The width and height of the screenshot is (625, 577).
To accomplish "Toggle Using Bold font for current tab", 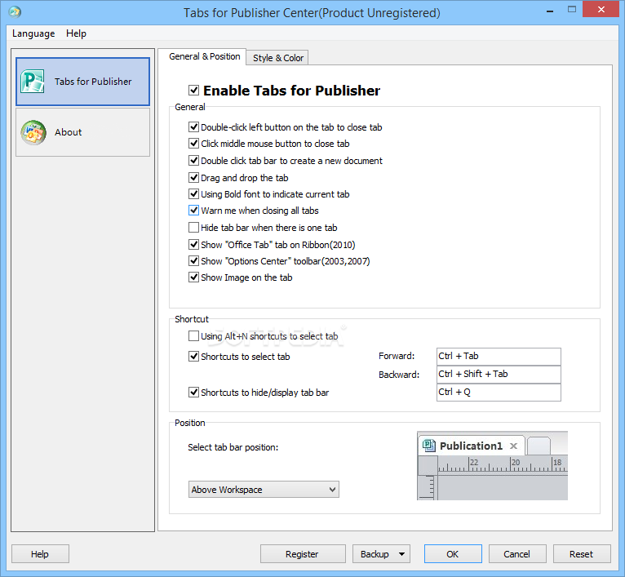I will click(193, 194).
